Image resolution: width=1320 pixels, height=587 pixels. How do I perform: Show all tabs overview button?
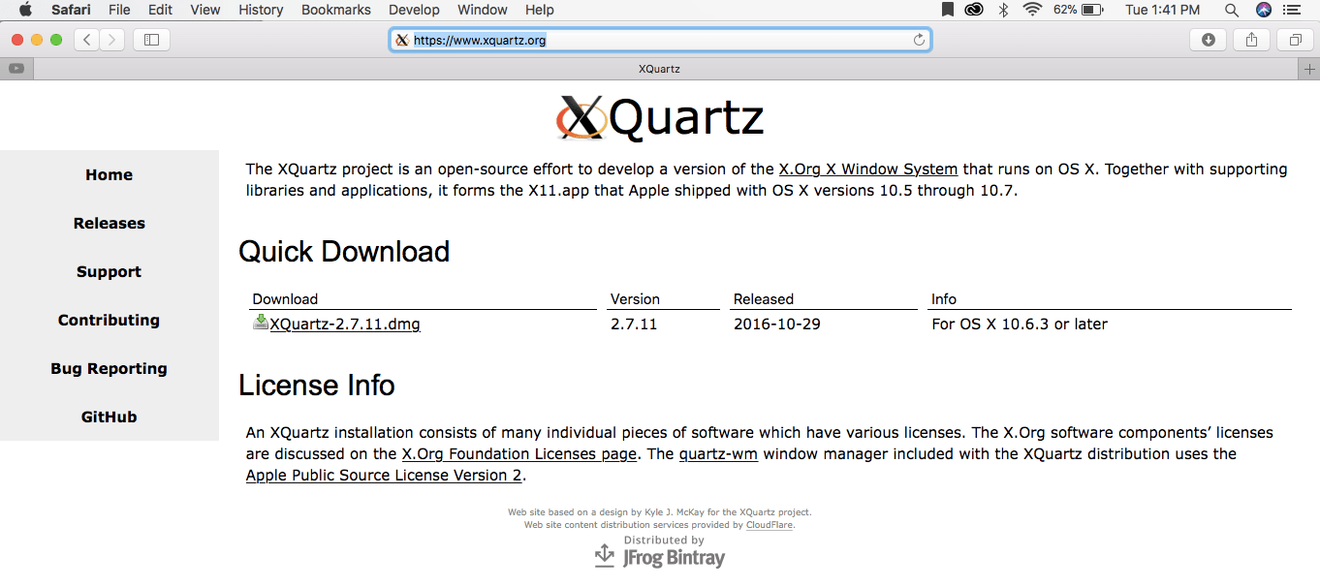[1295, 40]
